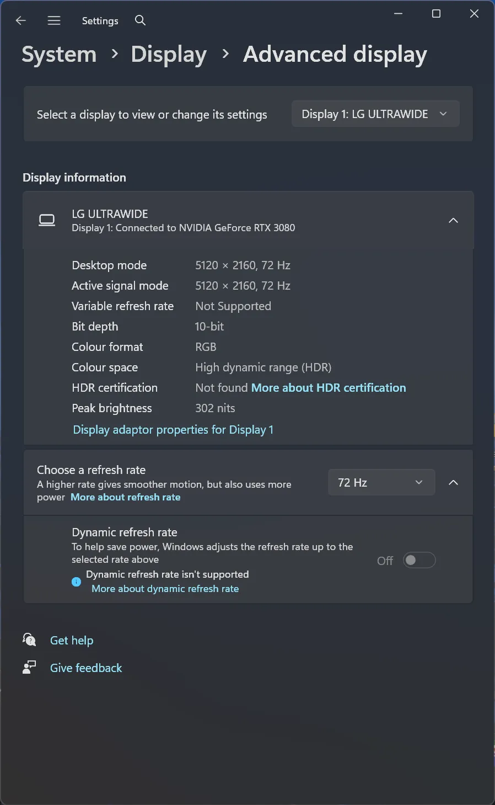The image size is (495, 805).
Task: Collapse the LG ULTRAWIDE display information section
Action: pyautogui.click(x=453, y=221)
